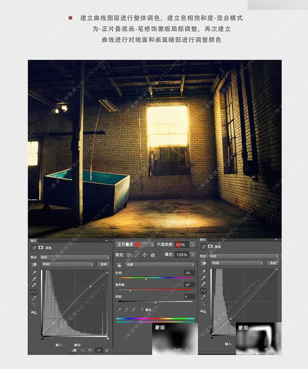The image size is (308, 369).
Task: Open RGB channel dropdown in right curves panel
Action: (237, 263)
